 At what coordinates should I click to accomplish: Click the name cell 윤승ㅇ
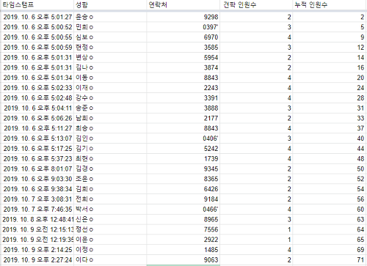(110, 17)
